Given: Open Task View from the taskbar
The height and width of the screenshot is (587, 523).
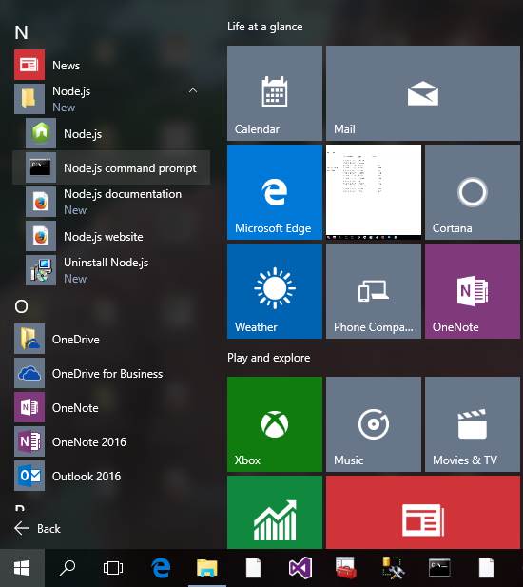Looking at the screenshot, I should point(113,568).
